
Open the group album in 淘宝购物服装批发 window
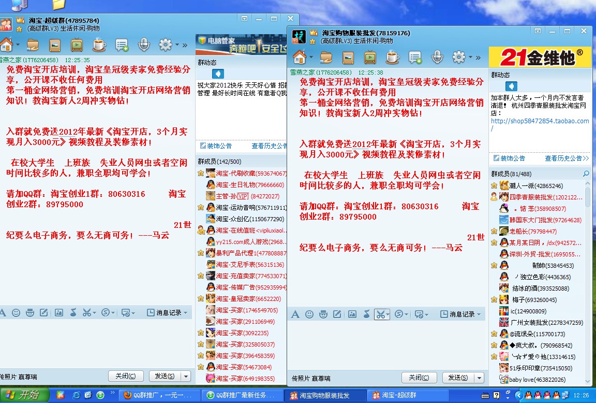348,58
